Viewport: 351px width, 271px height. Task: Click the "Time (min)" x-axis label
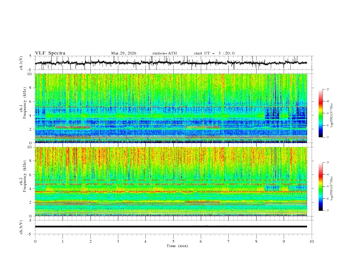click(177, 246)
